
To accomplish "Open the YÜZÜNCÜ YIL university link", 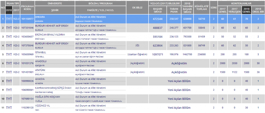I will pos(42,105).
